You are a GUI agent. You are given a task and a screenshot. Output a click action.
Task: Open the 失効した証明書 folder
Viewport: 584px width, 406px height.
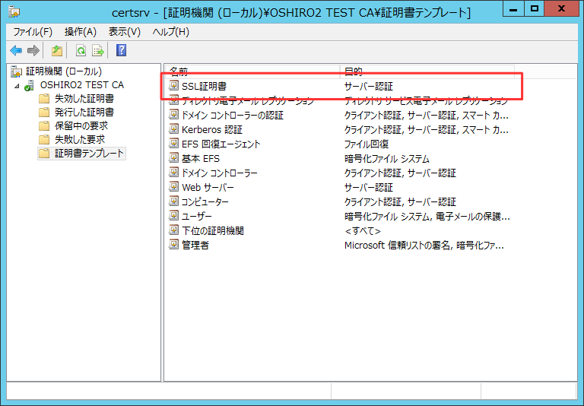tap(84, 99)
